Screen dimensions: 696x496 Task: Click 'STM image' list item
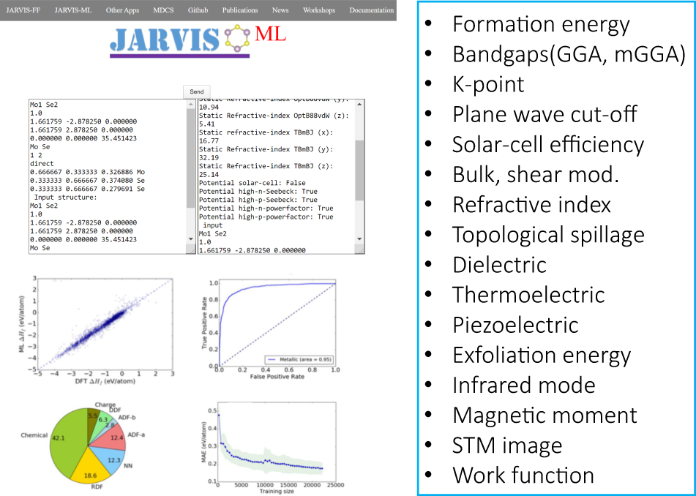click(x=507, y=445)
